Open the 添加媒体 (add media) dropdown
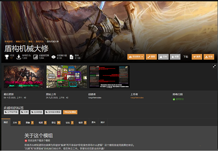This screenshot has height=151, width=218. click(136, 57)
